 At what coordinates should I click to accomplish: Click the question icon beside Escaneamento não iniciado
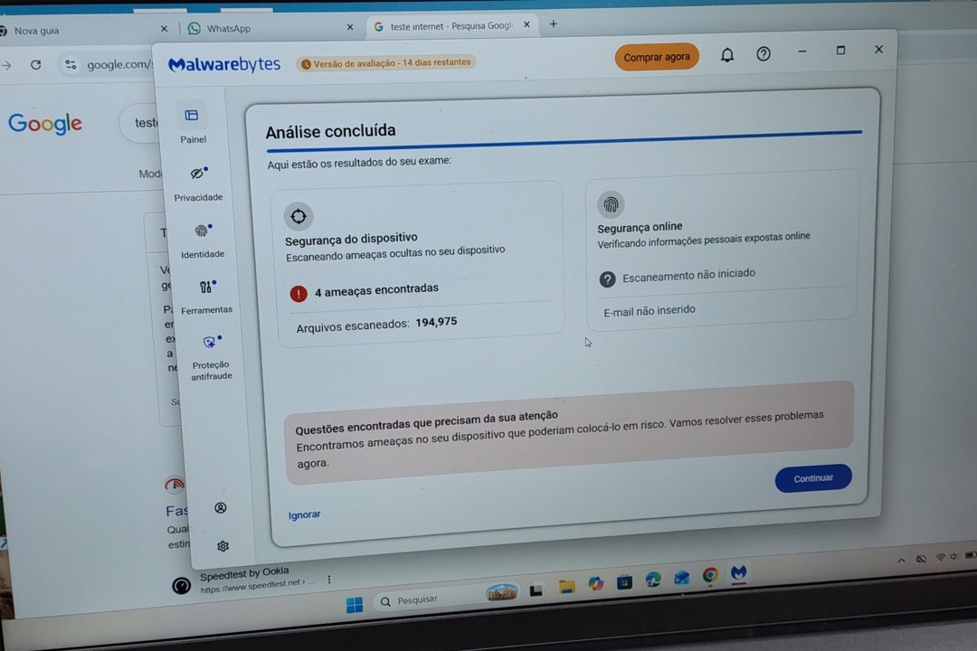[x=608, y=279]
